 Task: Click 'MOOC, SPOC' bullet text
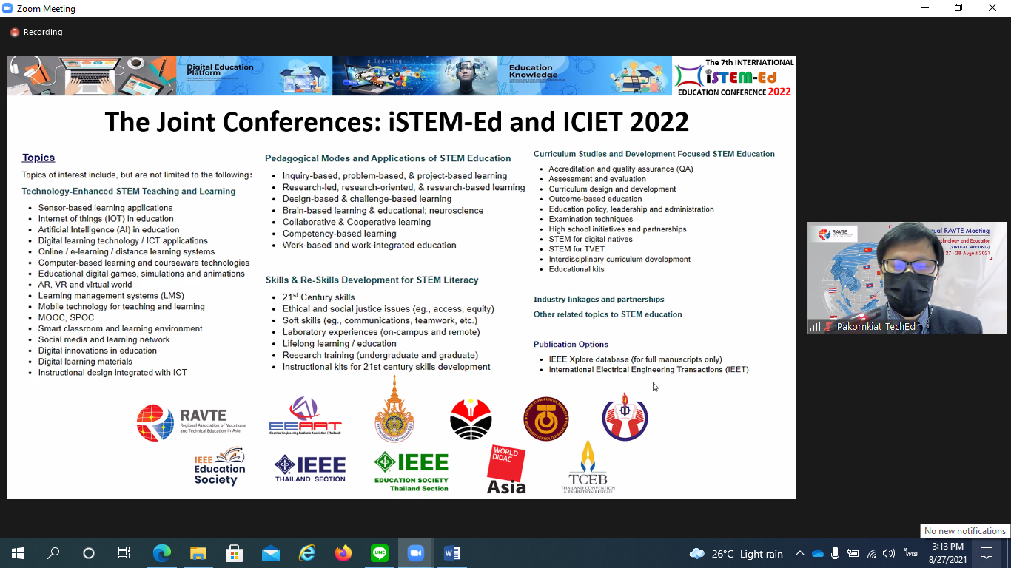click(x=66, y=318)
